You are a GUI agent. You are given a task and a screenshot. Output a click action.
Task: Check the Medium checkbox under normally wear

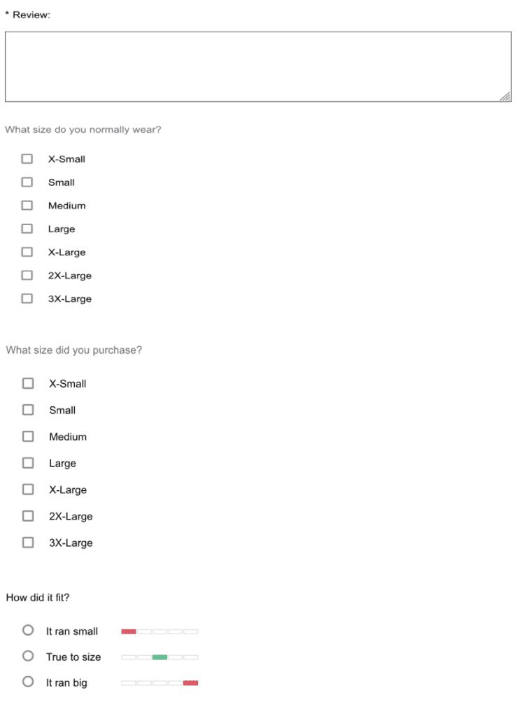[27, 206]
